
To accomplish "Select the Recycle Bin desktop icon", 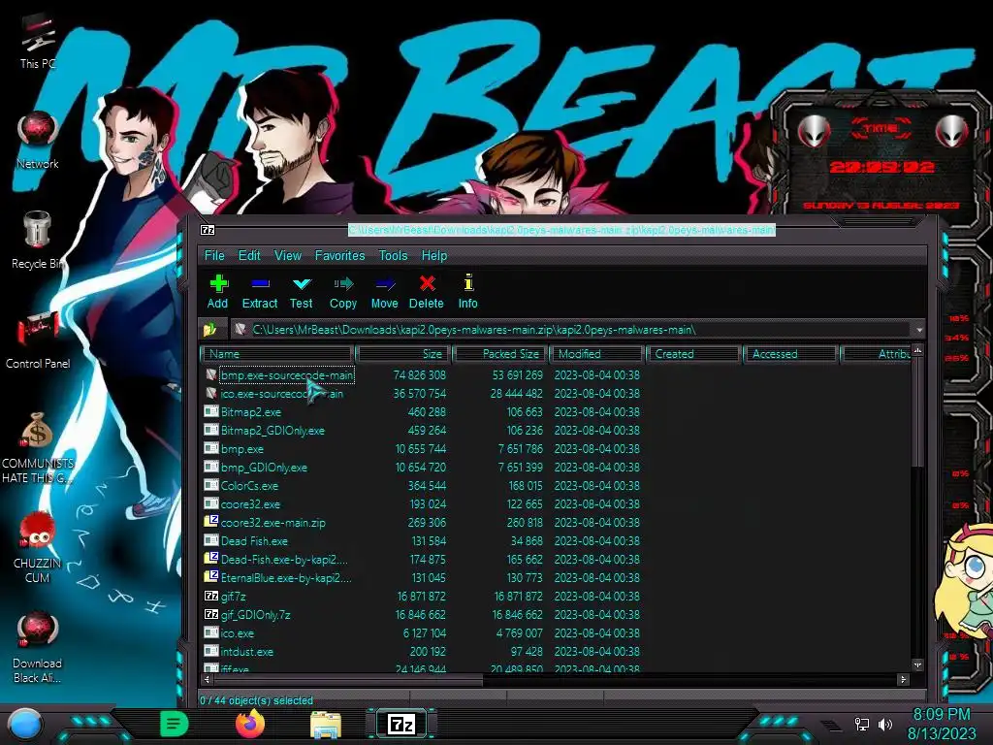I will pos(38,240).
